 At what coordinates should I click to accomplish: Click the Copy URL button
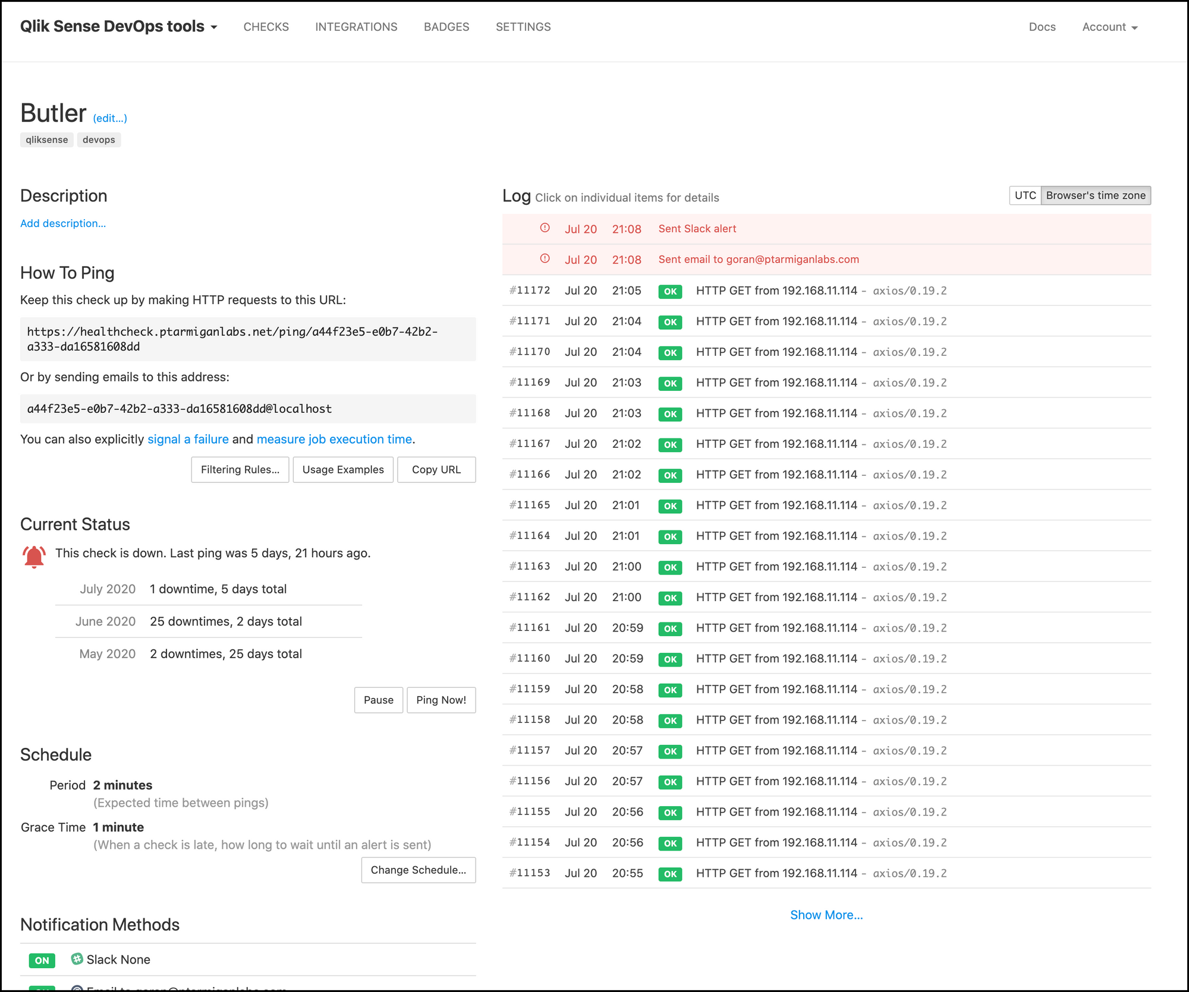pyautogui.click(x=436, y=469)
